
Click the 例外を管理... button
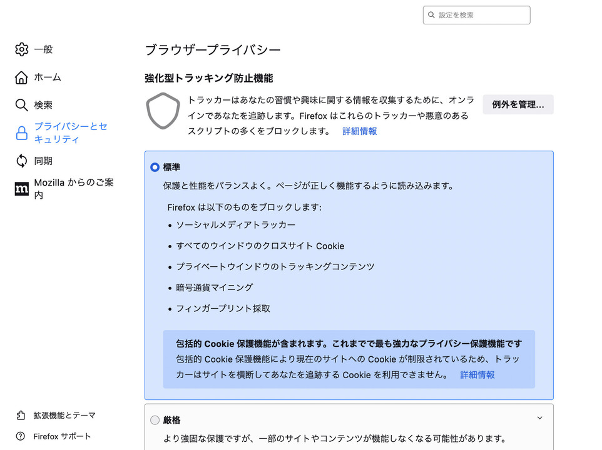[518, 104]
